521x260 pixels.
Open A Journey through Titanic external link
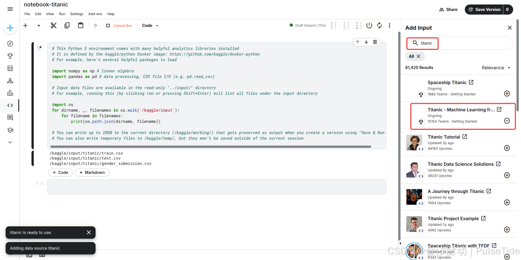tap(489, 191)
